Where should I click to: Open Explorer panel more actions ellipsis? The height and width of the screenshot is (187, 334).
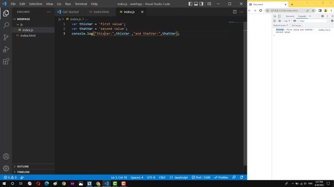(x=49, y=12)
